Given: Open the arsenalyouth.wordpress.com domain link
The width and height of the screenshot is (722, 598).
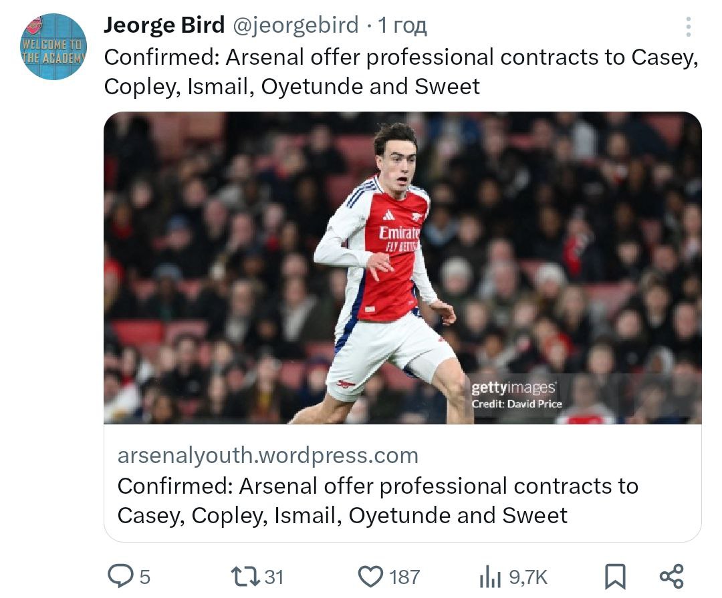Looking at the screenshot, I should 267,456.
